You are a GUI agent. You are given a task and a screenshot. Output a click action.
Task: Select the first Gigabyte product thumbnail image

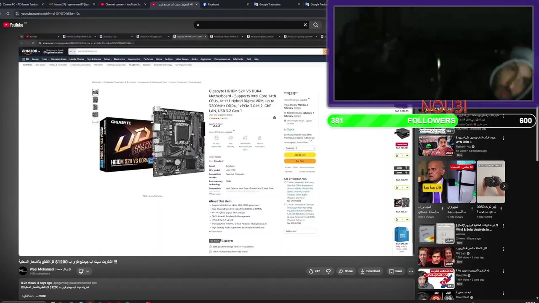point(95,92)
